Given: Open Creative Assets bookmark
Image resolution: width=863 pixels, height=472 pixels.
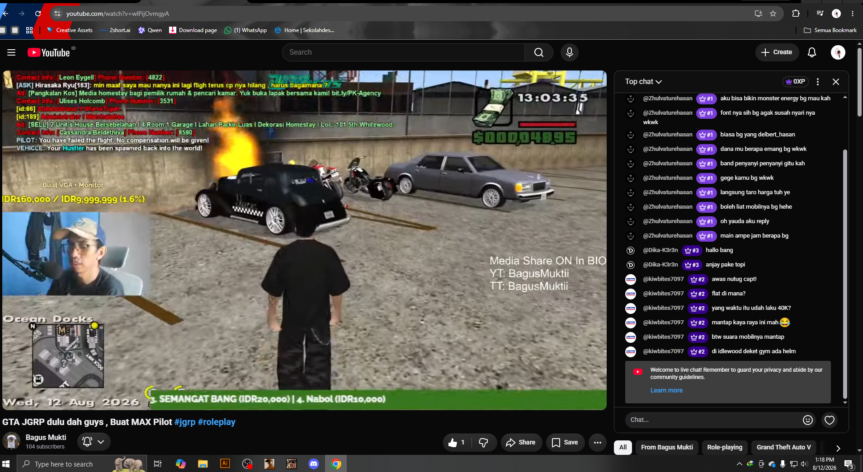Looking at the screenshot, I should [x=70, y=30].
